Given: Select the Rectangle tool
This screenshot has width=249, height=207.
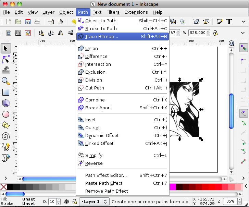Looking at the screenshot, I should click(x=6, y=92).
